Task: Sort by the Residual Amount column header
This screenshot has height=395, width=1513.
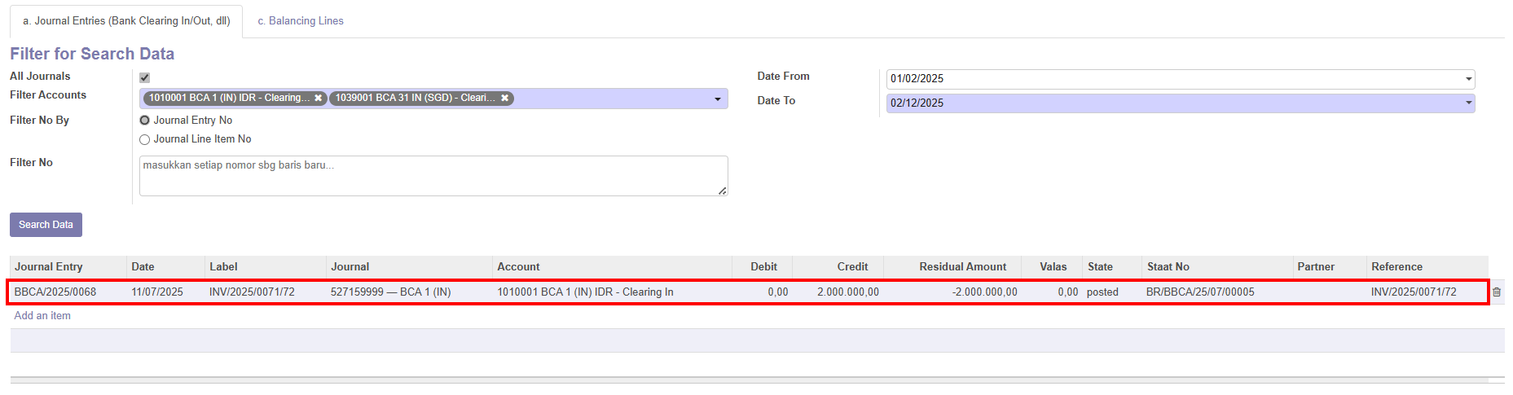Action: [962, 267]
